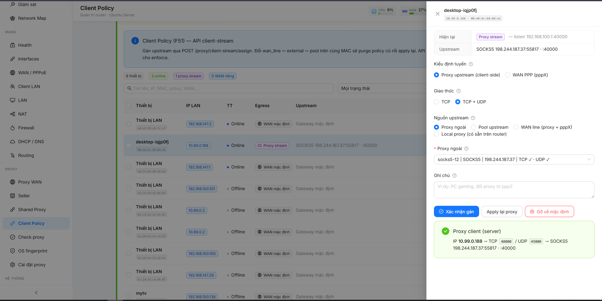This screenshot has width=602, height=301.
Task: Click the Health sidebar icon
Action: [x=13, y=45]
